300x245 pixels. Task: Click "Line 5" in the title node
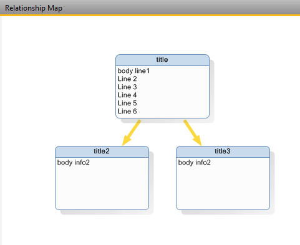127,103
